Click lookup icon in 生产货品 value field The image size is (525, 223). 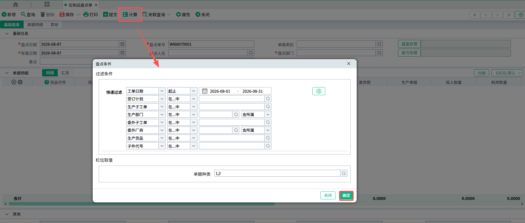click(268, 138)
